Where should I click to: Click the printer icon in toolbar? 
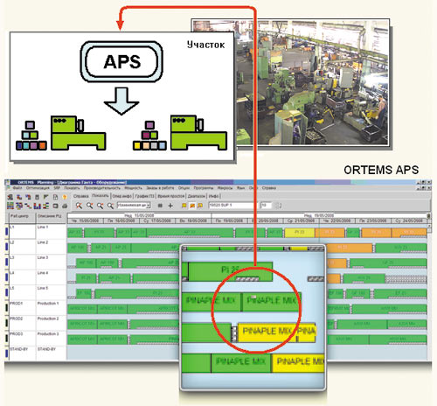[65, 206]
